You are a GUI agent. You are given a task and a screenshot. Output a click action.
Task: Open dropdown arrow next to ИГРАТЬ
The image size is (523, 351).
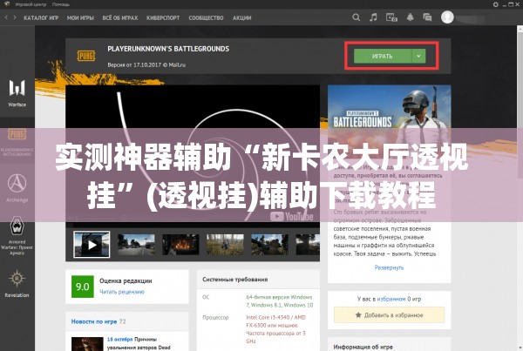pos(419,56)
